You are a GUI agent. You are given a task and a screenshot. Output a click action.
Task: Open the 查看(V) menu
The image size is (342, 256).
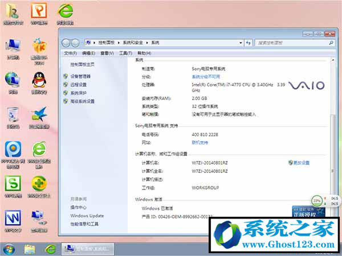tap(107, 53)
